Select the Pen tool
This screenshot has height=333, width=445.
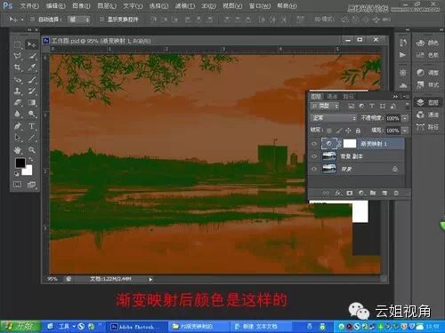[18, 126]
